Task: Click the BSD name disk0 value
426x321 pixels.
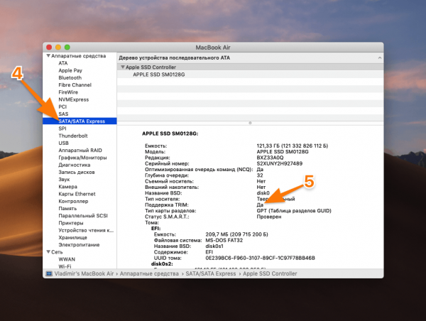Action: pos(263,193)
